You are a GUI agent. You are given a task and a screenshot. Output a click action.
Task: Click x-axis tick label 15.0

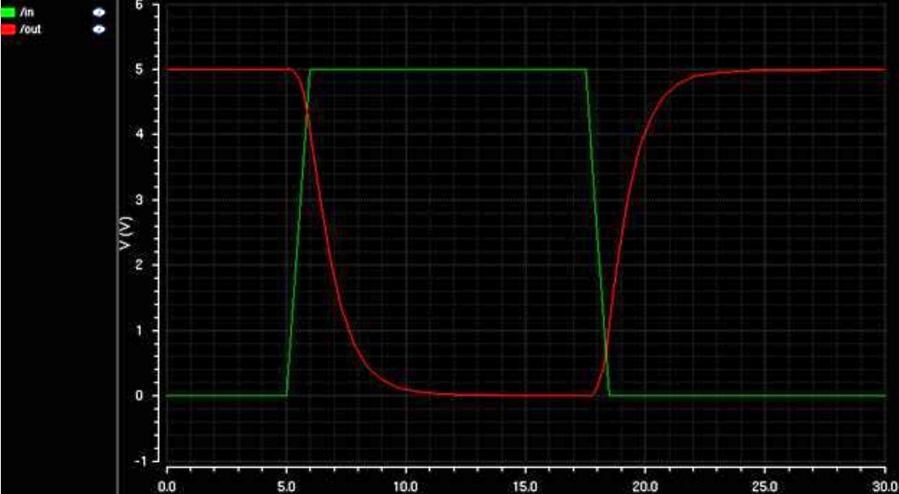pyautogui.click(x=525, y=487)
